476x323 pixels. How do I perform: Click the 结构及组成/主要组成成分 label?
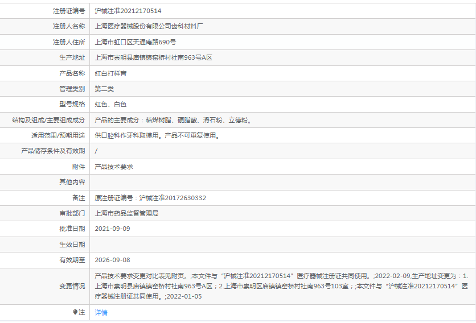[x=48, y=120]
